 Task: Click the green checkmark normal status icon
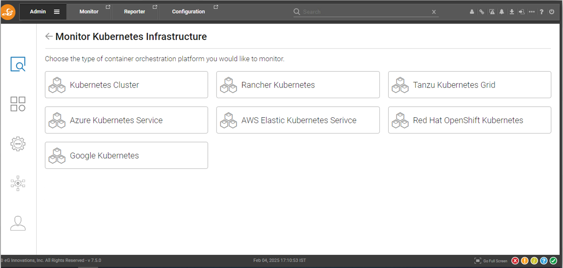coord(553,261)
